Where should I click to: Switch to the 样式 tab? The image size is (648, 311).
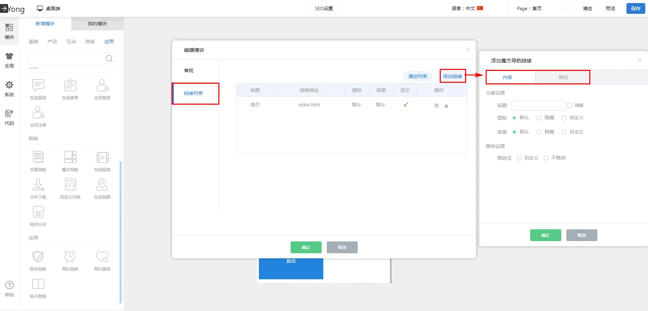click(x=563, y=77)
